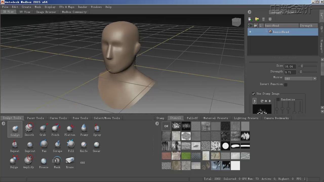Switch to the Paint Tools tab

coord(35,118)
